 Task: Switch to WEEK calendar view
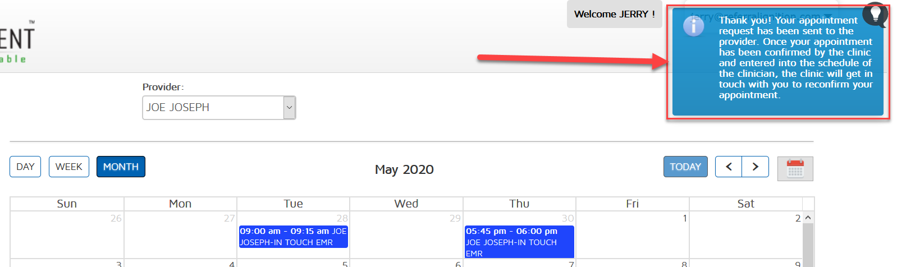(69, 167)
